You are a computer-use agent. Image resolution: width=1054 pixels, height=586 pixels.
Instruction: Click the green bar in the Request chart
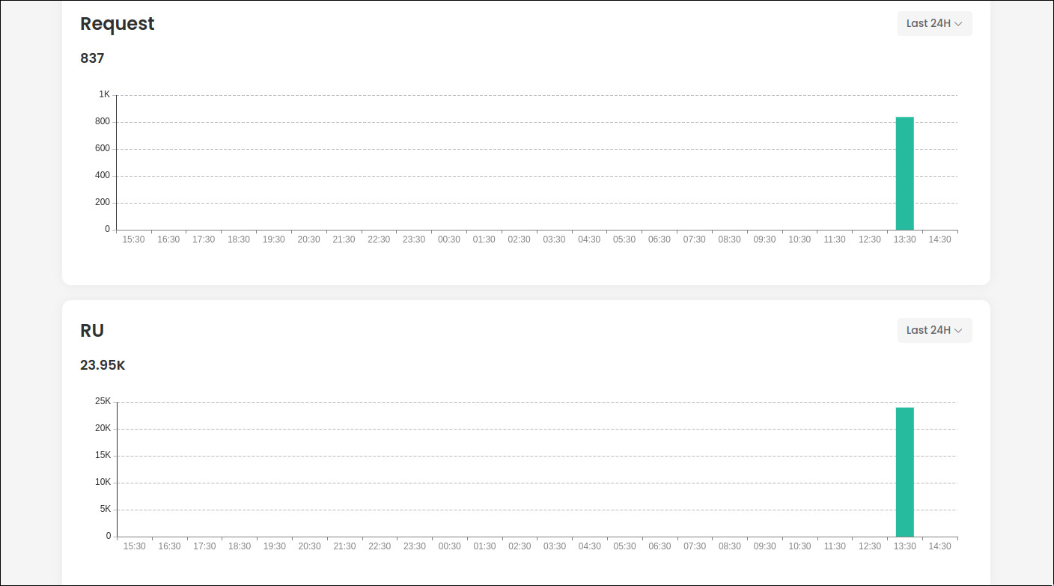pyautogui.click(x=905, y=174)
